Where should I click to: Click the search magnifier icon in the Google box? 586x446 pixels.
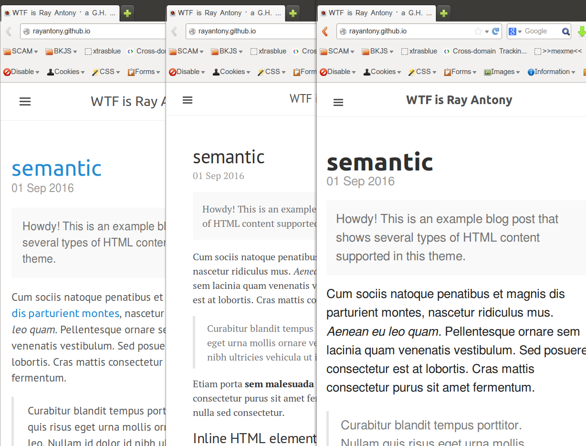point(565,32)
